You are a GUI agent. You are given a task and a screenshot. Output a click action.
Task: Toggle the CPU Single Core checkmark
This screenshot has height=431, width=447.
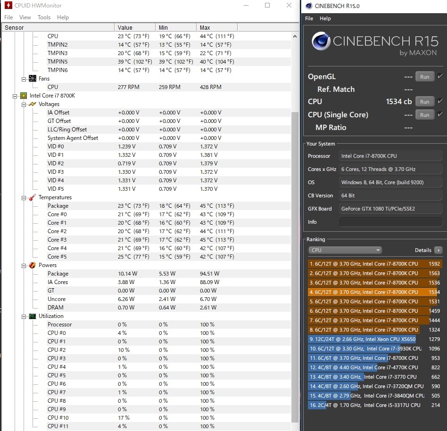(x=440, y=114)
